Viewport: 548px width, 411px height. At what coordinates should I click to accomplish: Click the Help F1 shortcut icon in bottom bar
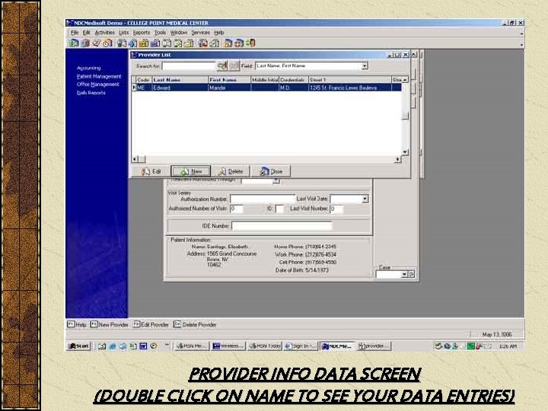71,324
